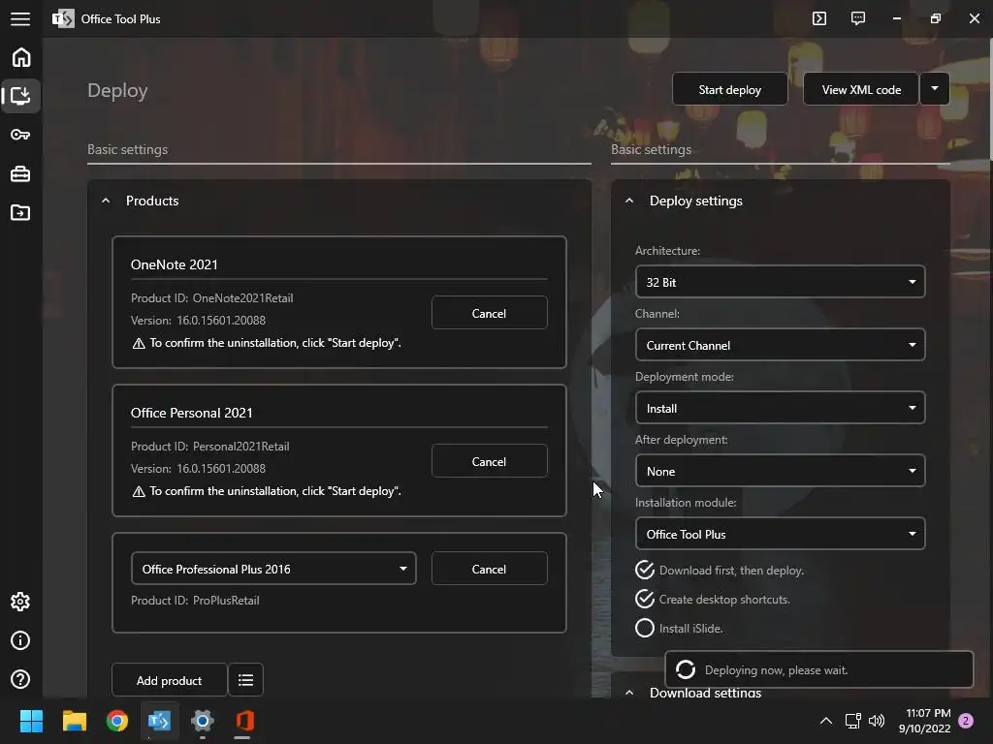The image size is (993, 744).
Task: Collapse the Download settings section
Action: [628, 693]
